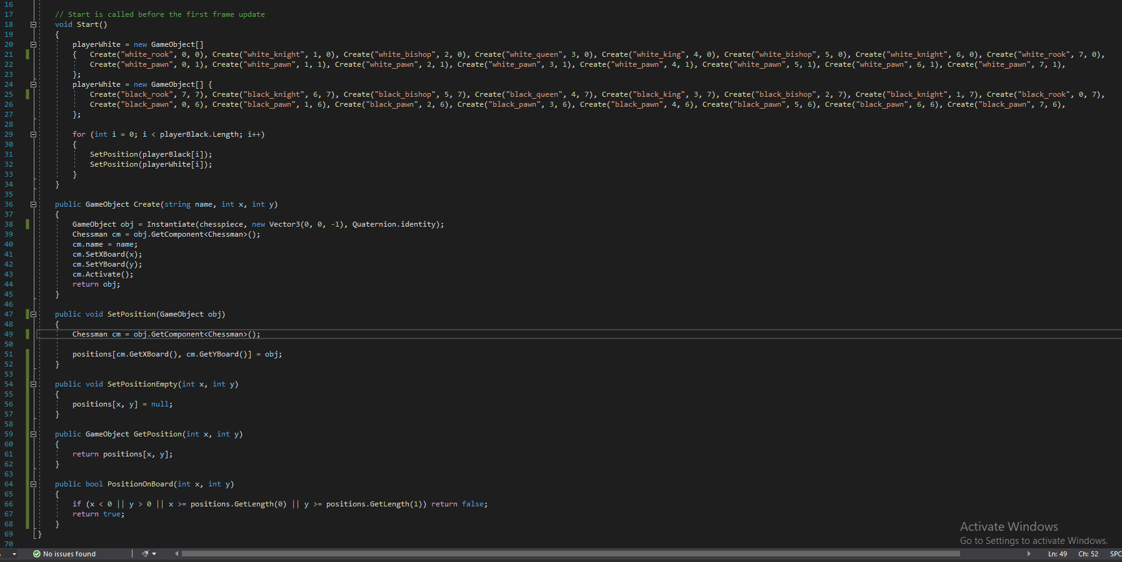Click line number 49 in the gutter
This screenshot has width=1122, height=562.
tap(9, 334)
